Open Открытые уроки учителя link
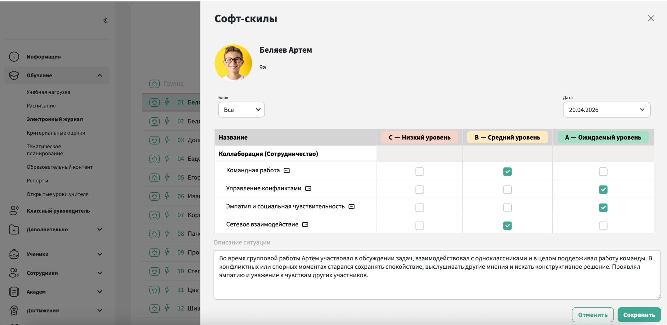 pyautogui.click(x=58, y=194)
